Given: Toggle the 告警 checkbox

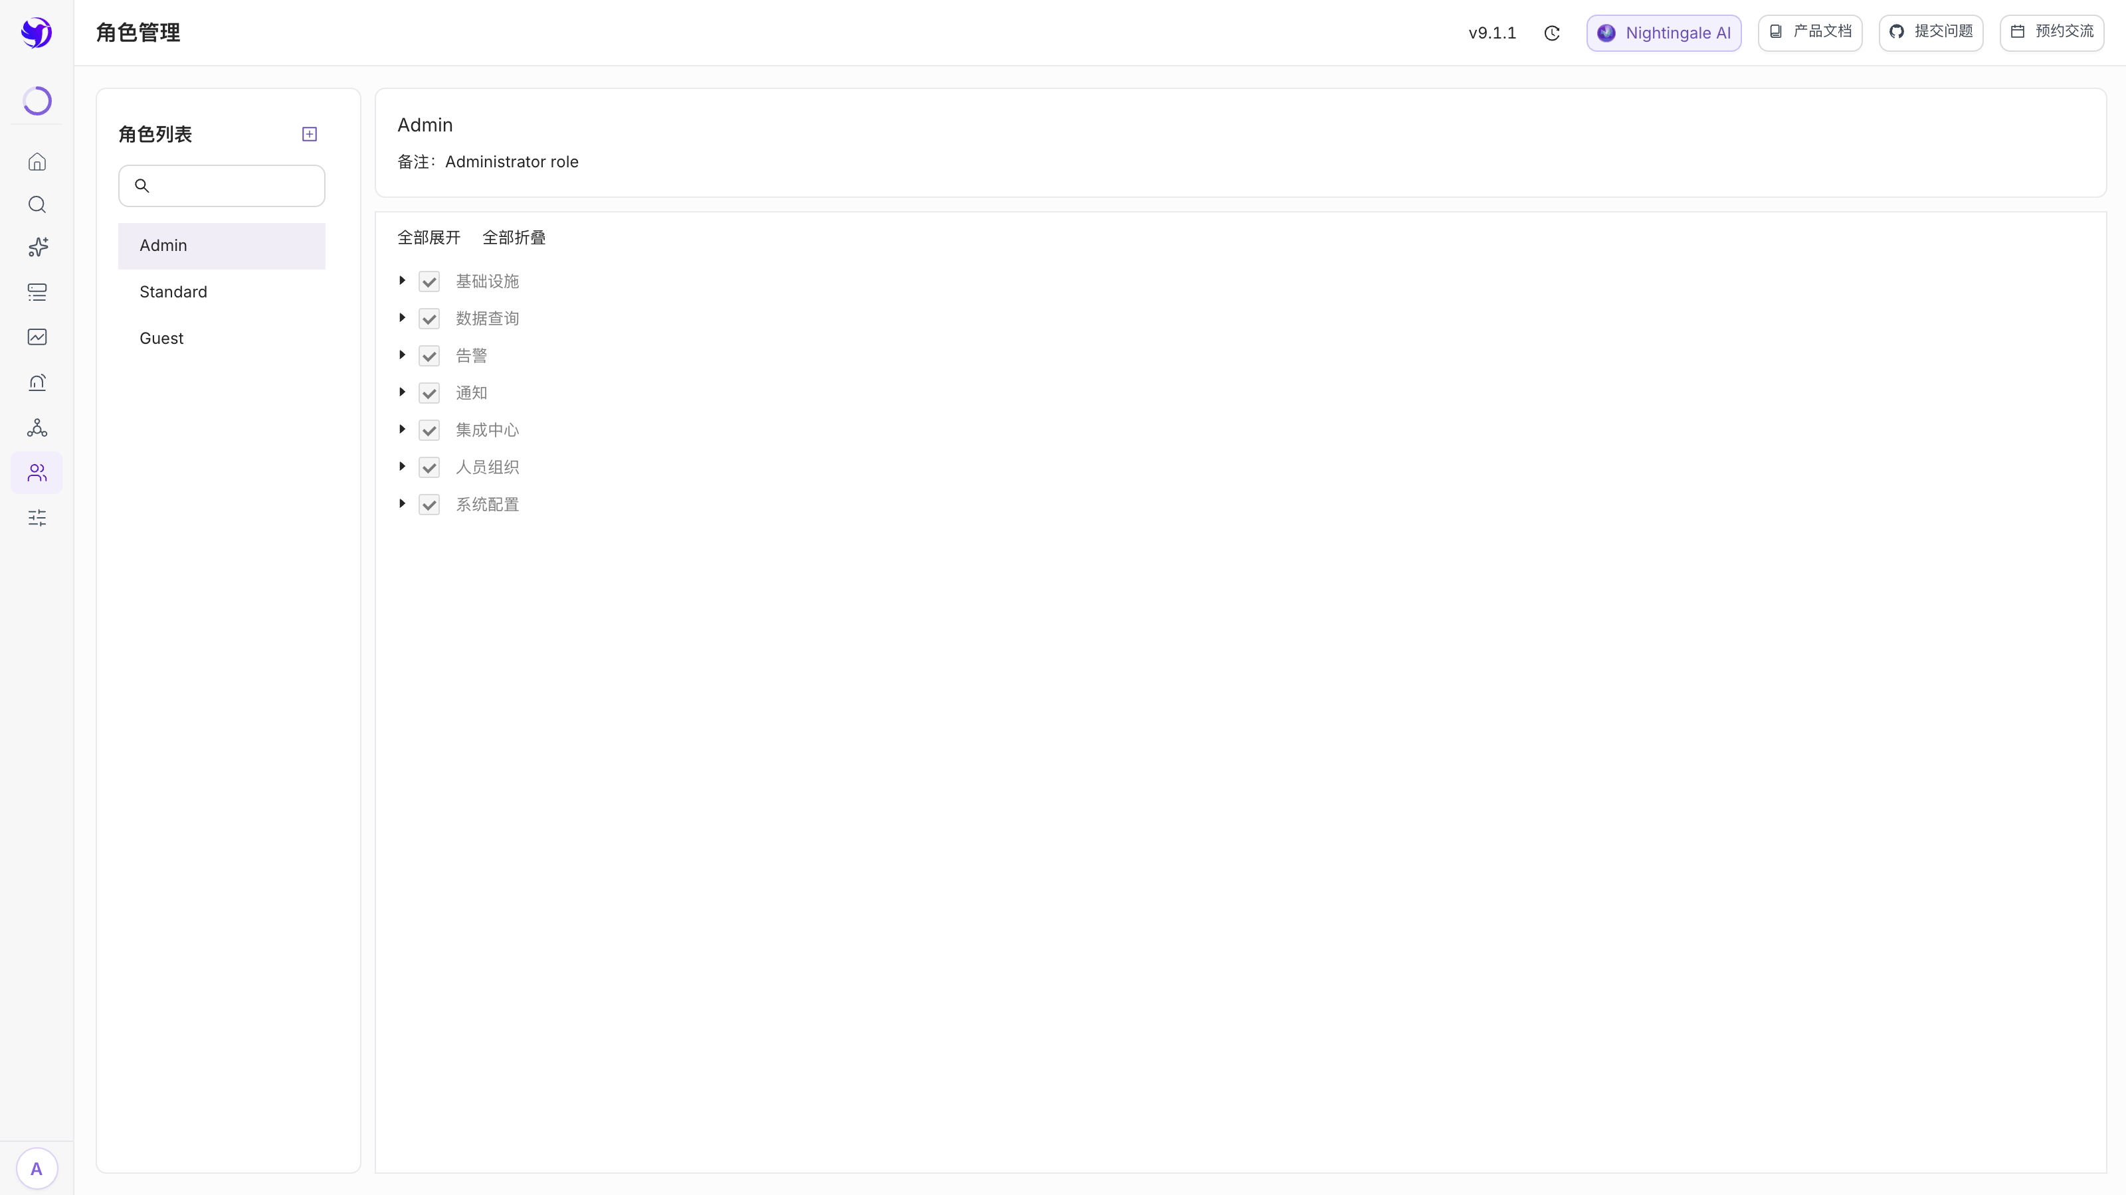Looking at the screenshot, I should (x=429, y=355).
